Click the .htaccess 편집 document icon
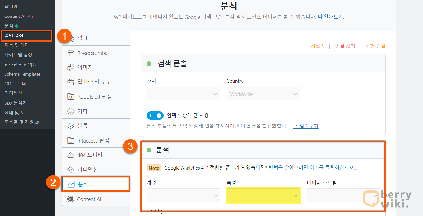The image size is (423, 216). [x=71, y=141]
